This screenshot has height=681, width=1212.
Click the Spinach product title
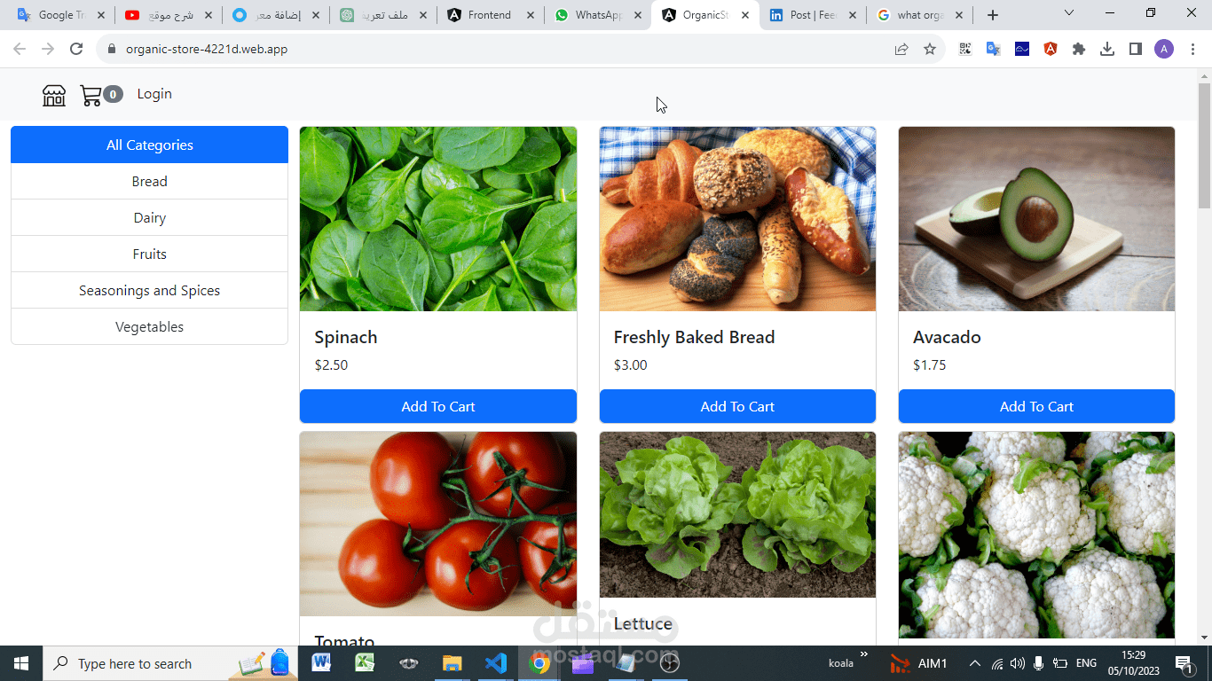346,337
